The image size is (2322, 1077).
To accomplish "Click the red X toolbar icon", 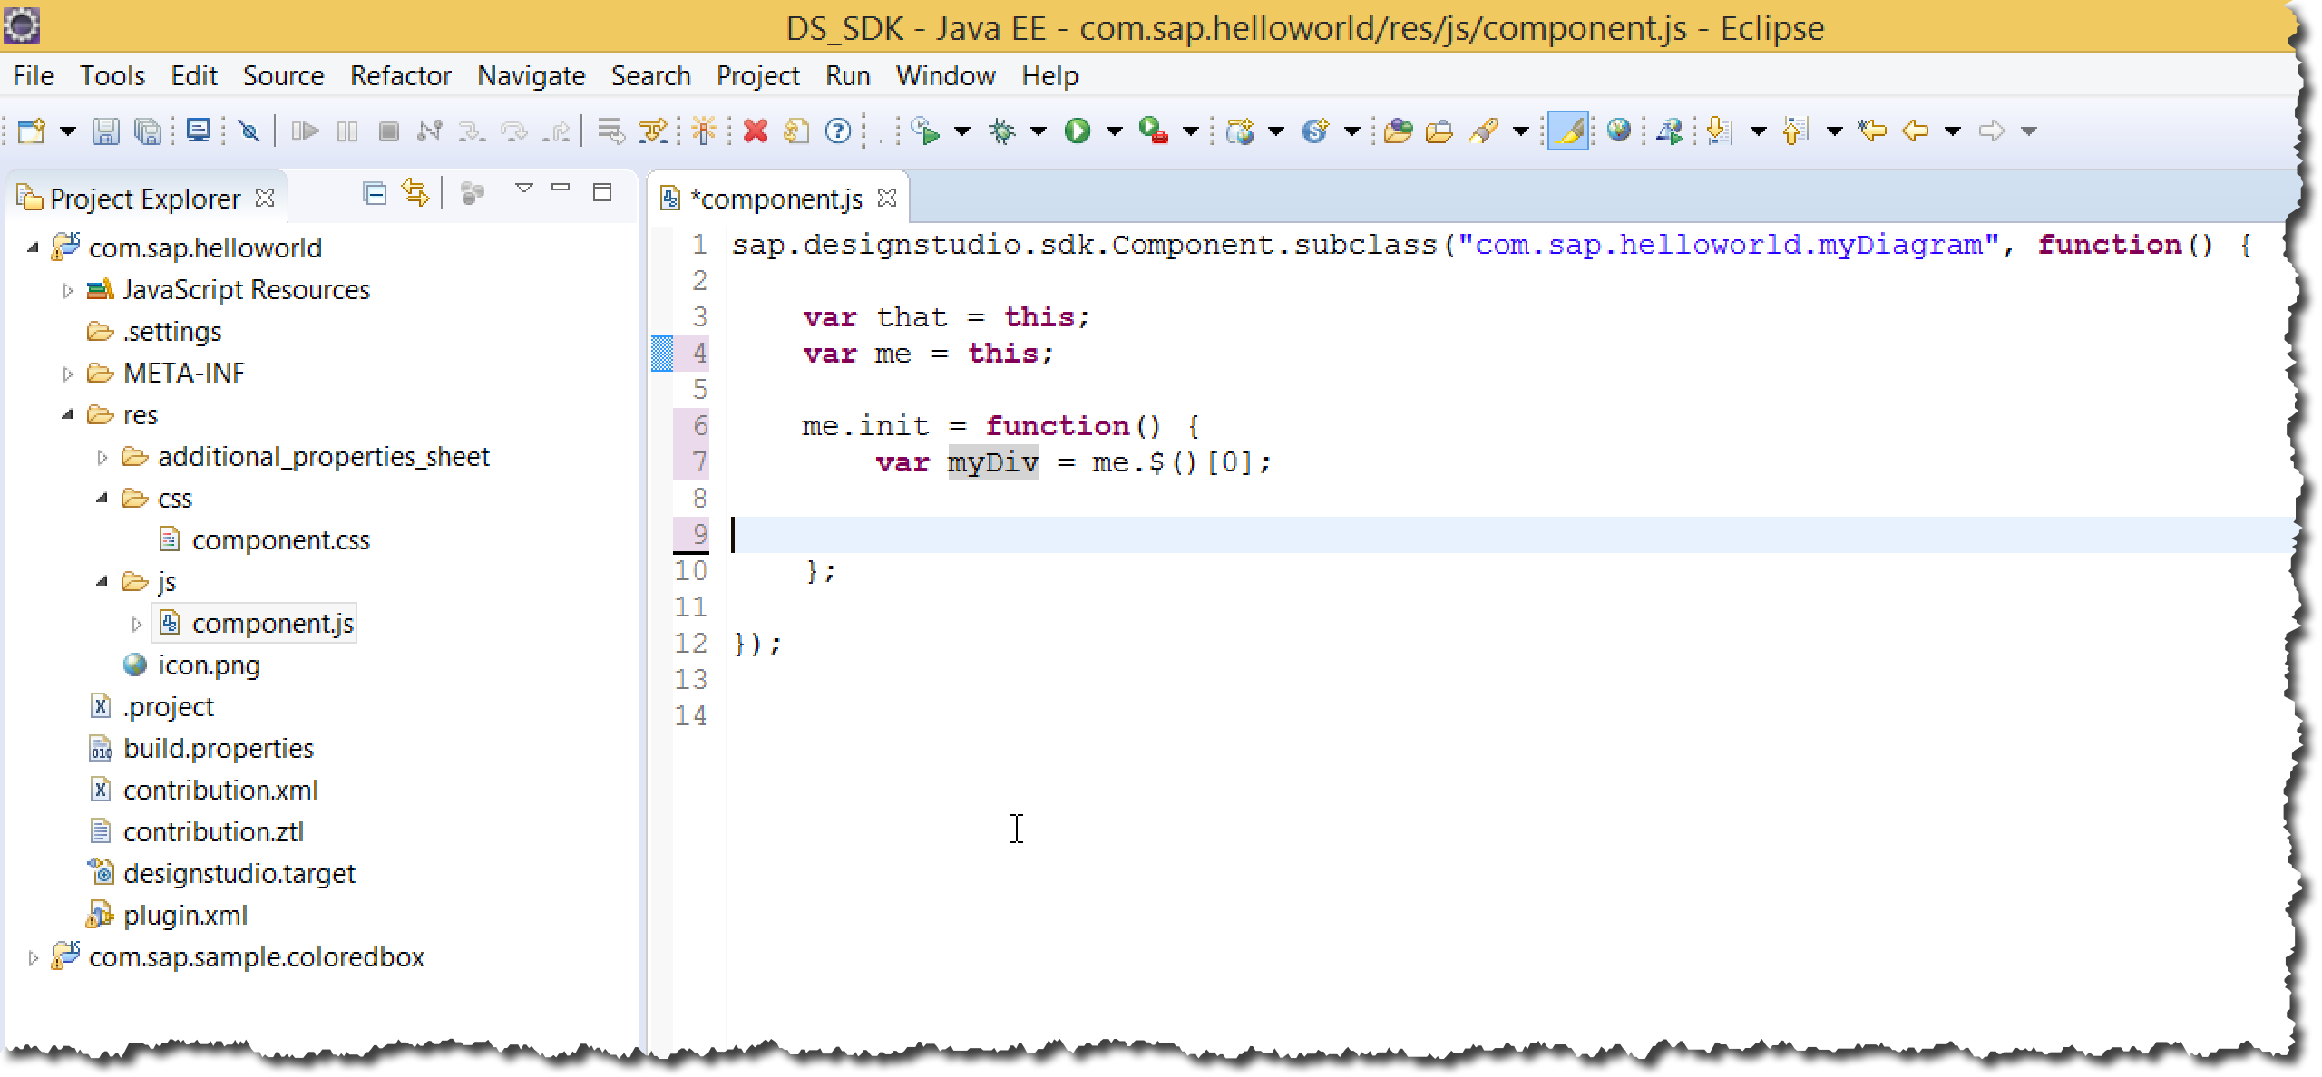I will [755, 131].
